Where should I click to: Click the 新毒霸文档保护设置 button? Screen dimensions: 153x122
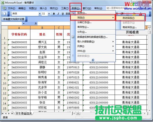point(14,19)
